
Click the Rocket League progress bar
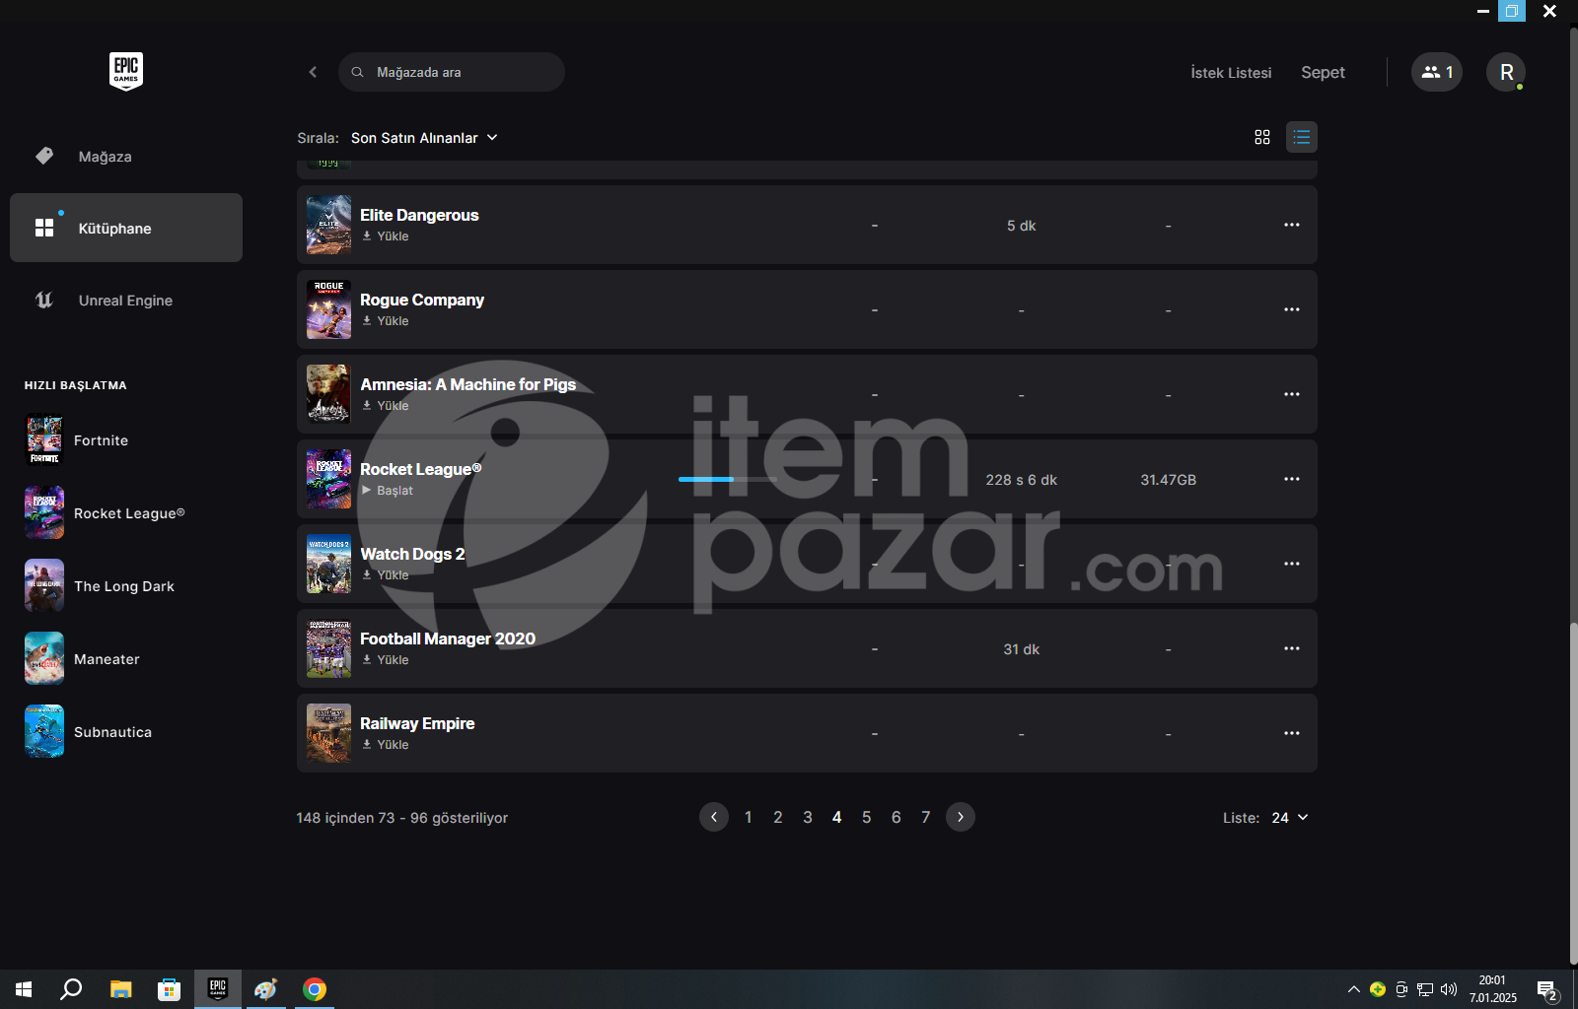[728, 479]
